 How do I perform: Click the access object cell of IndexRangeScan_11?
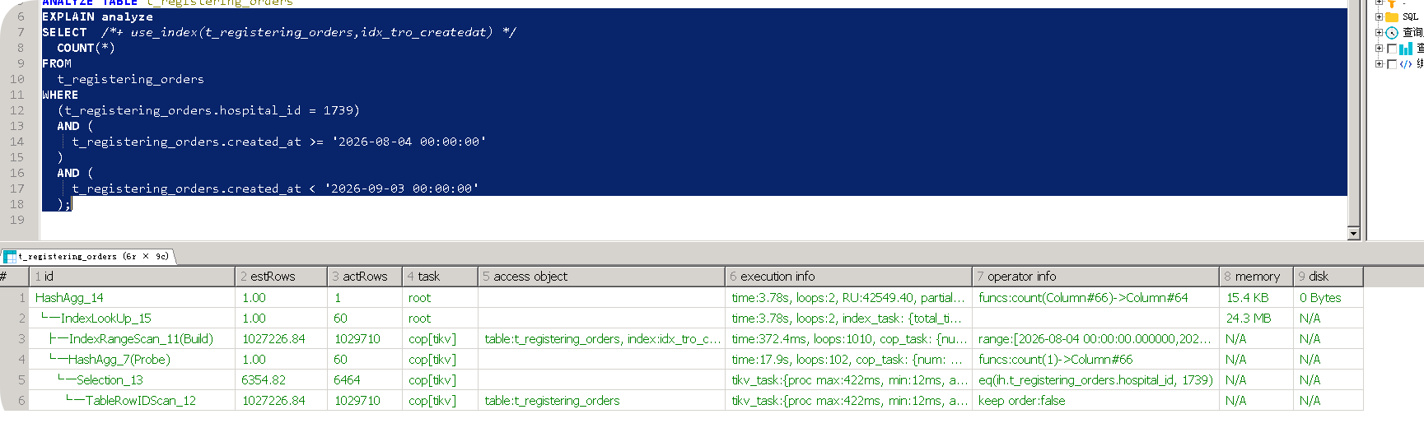[x=601, y=339]
